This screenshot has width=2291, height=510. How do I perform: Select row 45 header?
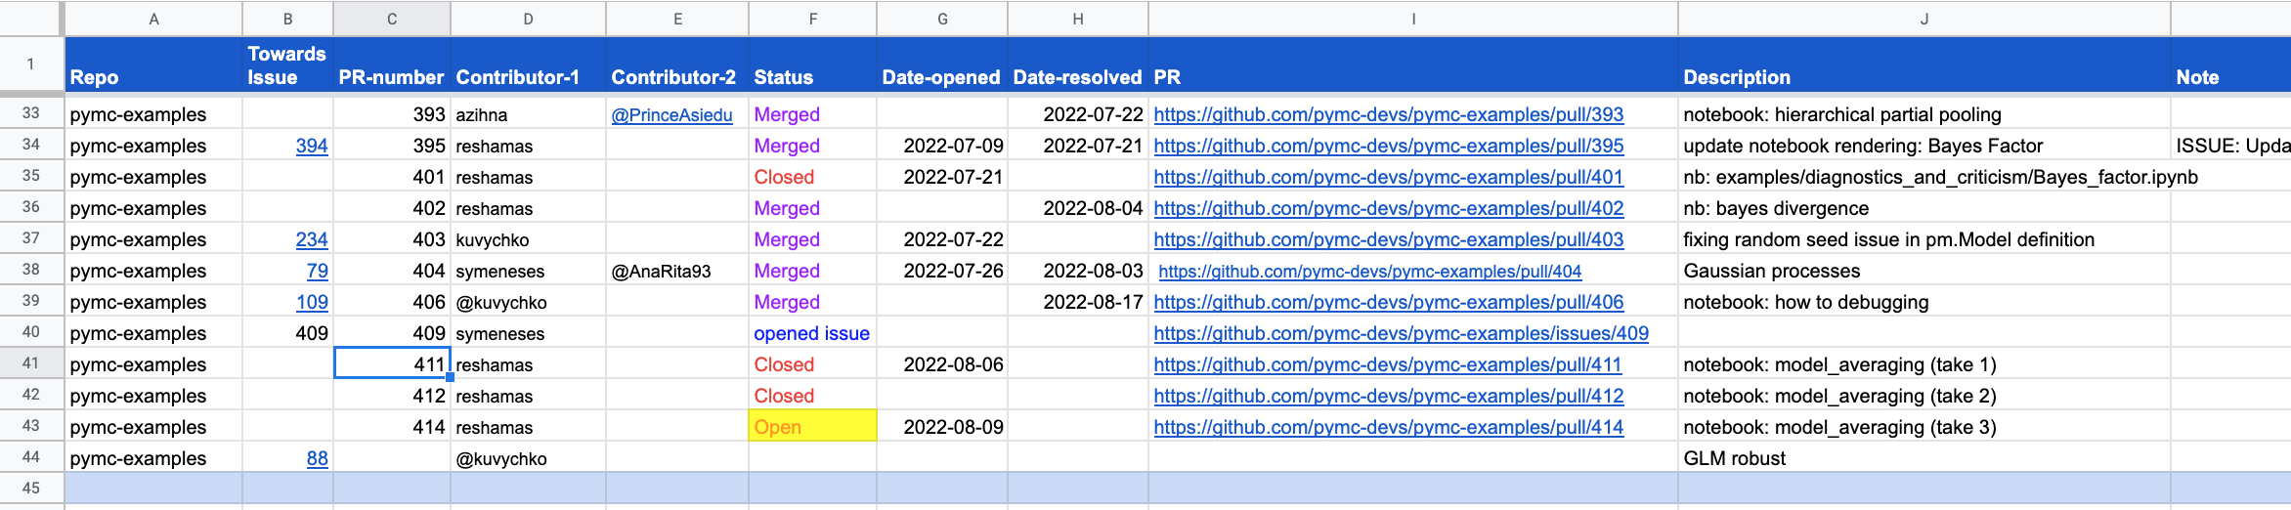[x=31, y=488]
